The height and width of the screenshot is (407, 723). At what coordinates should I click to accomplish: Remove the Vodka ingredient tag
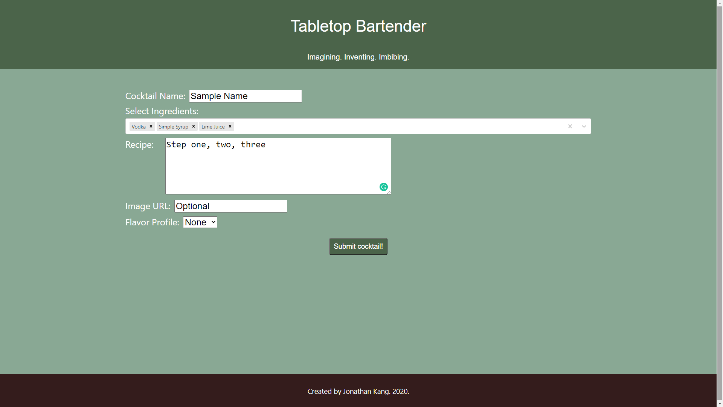tap(151, 126)
